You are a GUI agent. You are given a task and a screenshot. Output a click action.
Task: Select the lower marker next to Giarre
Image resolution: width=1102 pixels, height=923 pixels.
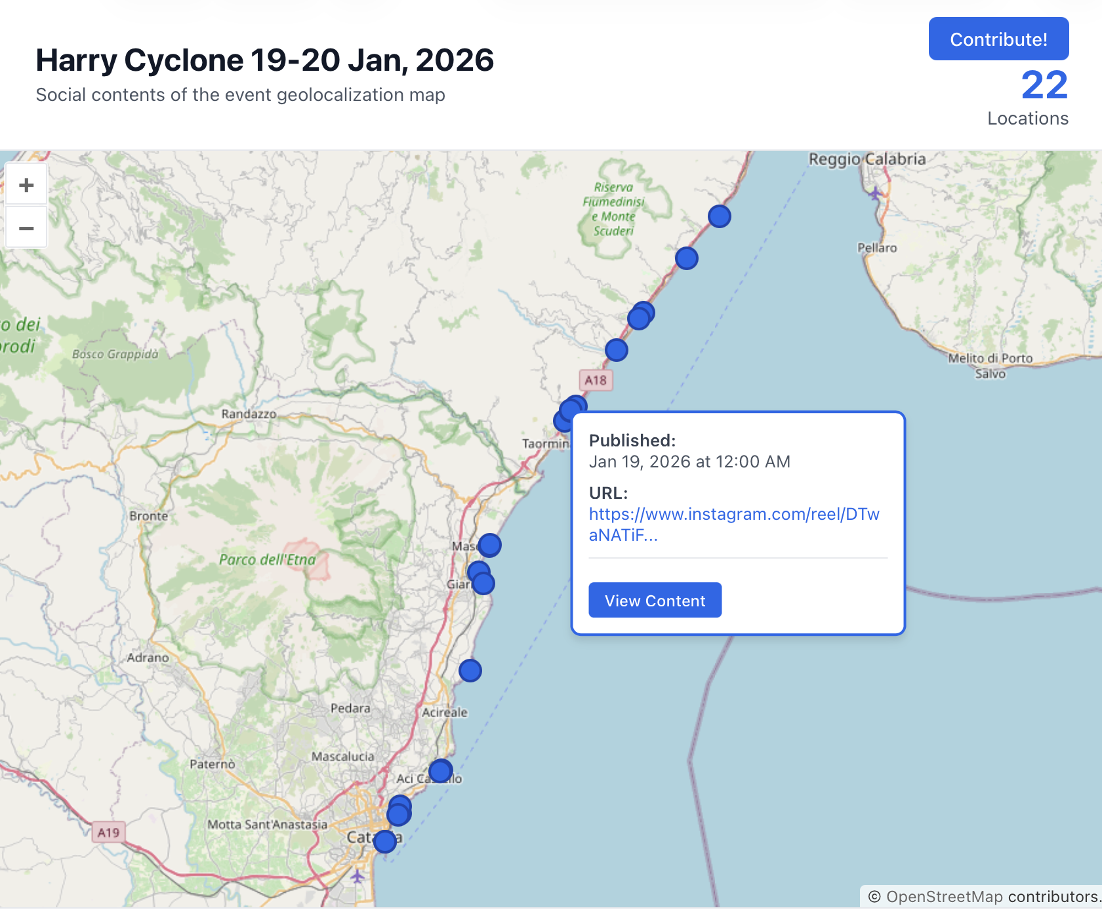tap(483, 583)
